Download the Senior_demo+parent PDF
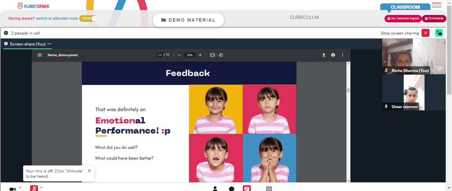 coord(324,55)
